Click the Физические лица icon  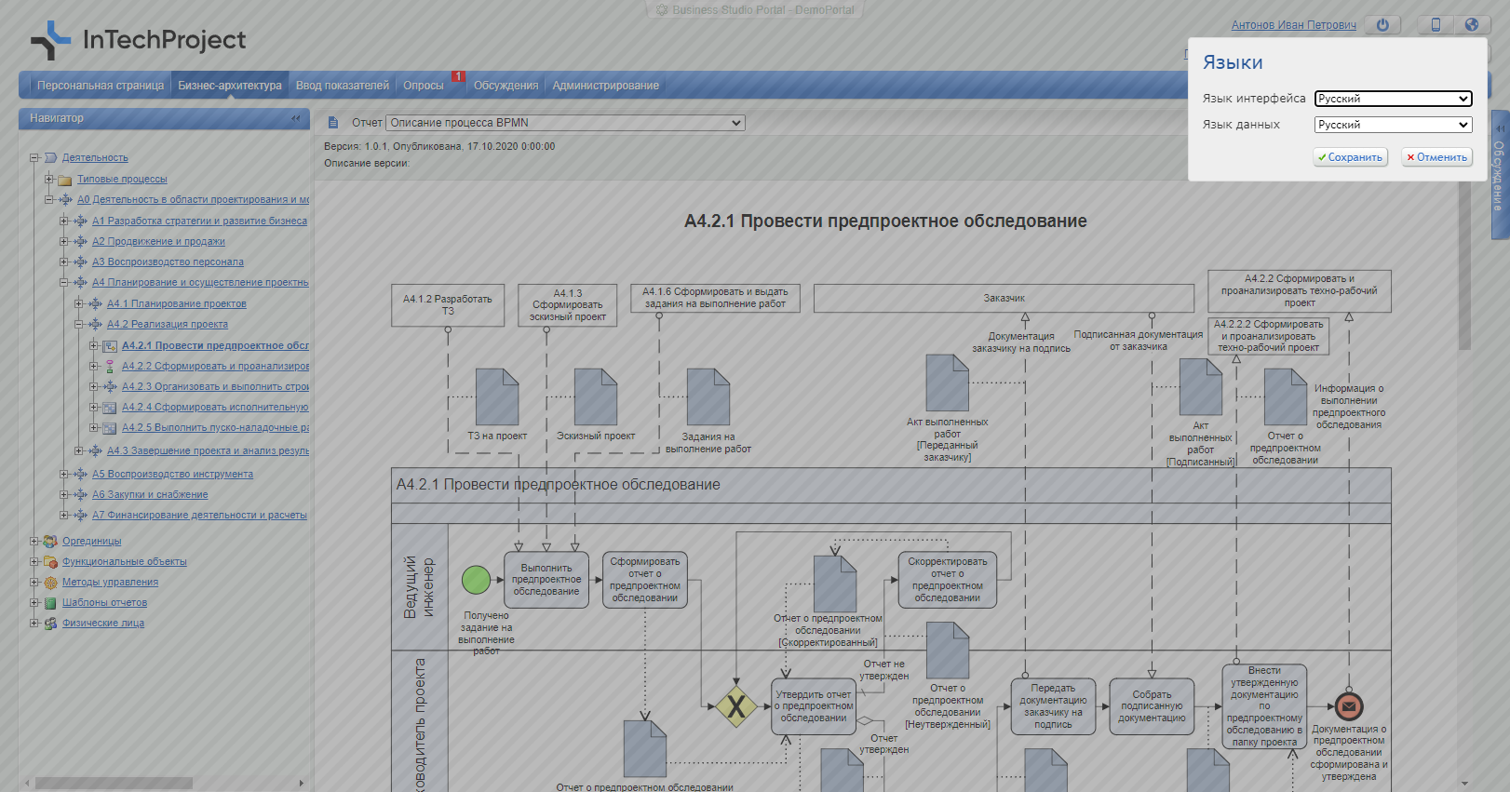click(x=50, y=624)
